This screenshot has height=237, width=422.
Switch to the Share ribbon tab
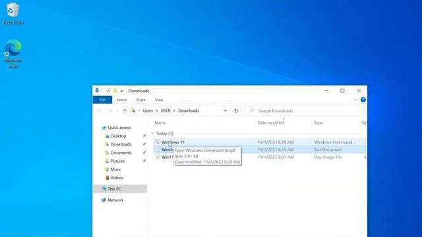[140, 100]
